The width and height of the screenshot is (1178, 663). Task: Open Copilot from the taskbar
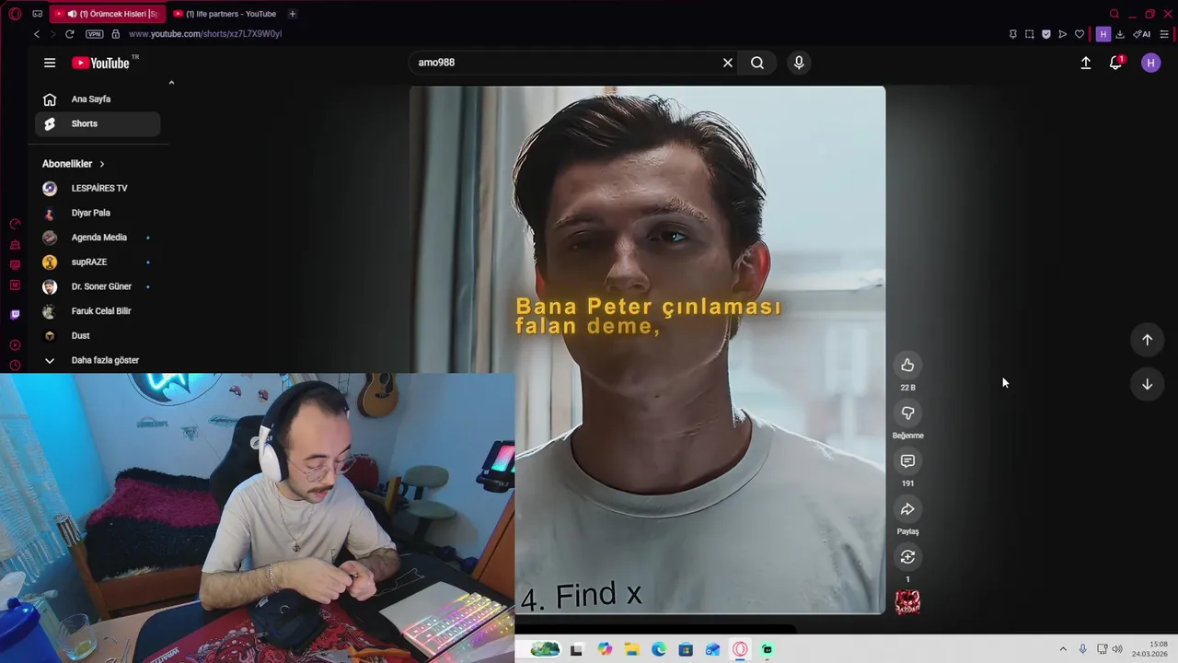coord(605,649)
